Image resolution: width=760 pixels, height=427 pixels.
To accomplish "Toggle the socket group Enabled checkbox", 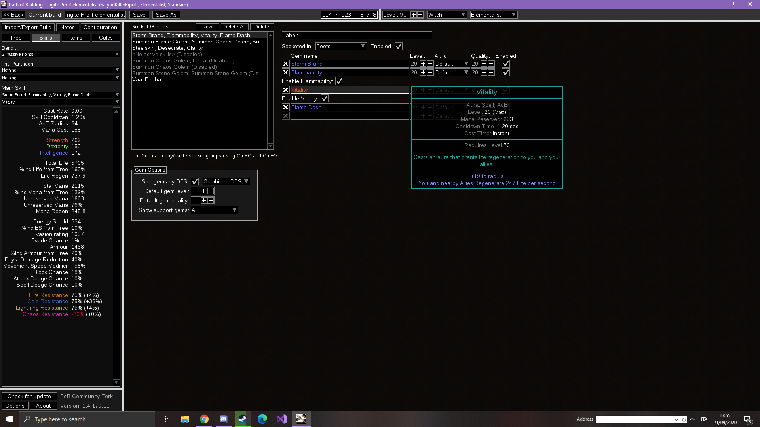I will [399, 46].
